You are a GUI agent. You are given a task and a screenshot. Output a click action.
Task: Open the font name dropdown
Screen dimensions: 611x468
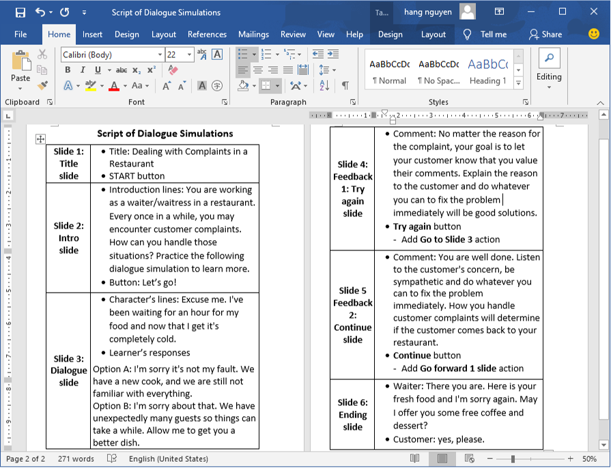click(160, 55)
